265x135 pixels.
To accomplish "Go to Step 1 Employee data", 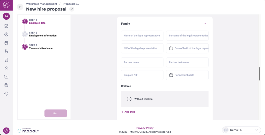I will 37,21.
